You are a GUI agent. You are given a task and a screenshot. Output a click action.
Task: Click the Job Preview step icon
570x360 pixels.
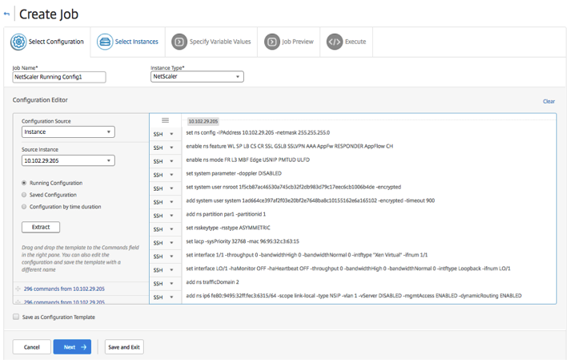pyautogui.click(x=272, y=42)
